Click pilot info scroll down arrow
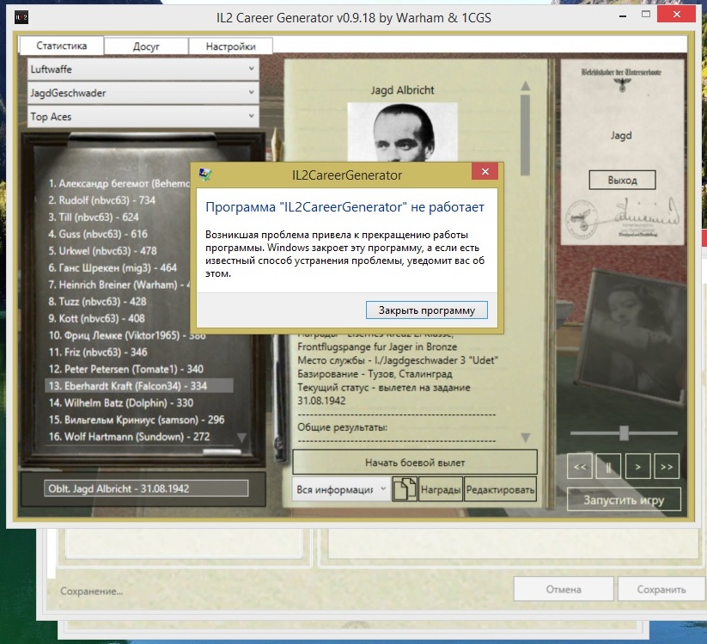Viewport: 707px width, 644px height. [525, 438]
